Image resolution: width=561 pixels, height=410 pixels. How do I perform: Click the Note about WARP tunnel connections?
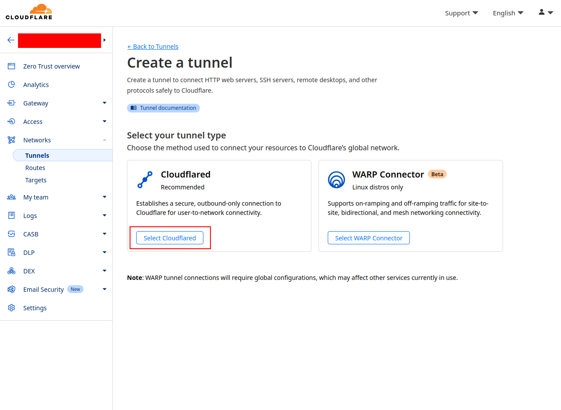click(x=292, y=278)
